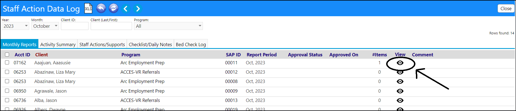Open the Program dropdown set to All
Viewport: 516px width, 111px height.
pyautogui.click(x=168, y=26)
